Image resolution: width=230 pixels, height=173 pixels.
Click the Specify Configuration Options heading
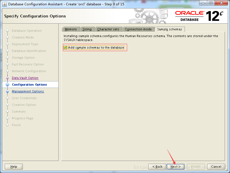pos(35,16)
